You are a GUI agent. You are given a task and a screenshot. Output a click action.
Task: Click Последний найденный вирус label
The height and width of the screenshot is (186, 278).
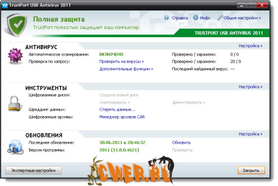pos(200,69)
